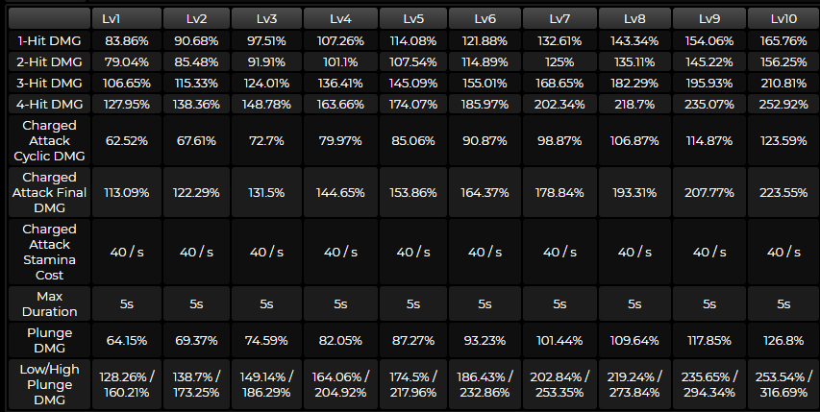
Task: Select the 90.87% Cyclic DMG value
Action: pos(486,140)
